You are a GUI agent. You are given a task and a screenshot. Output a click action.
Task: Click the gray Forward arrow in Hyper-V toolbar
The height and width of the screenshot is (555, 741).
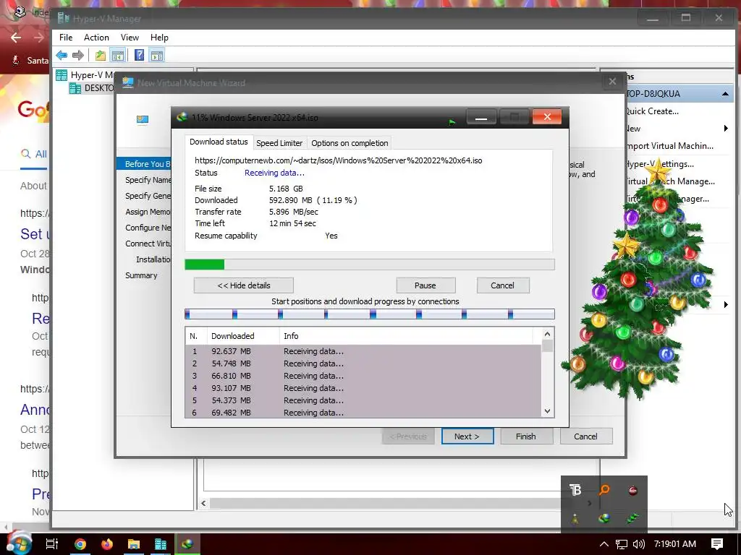78,56
